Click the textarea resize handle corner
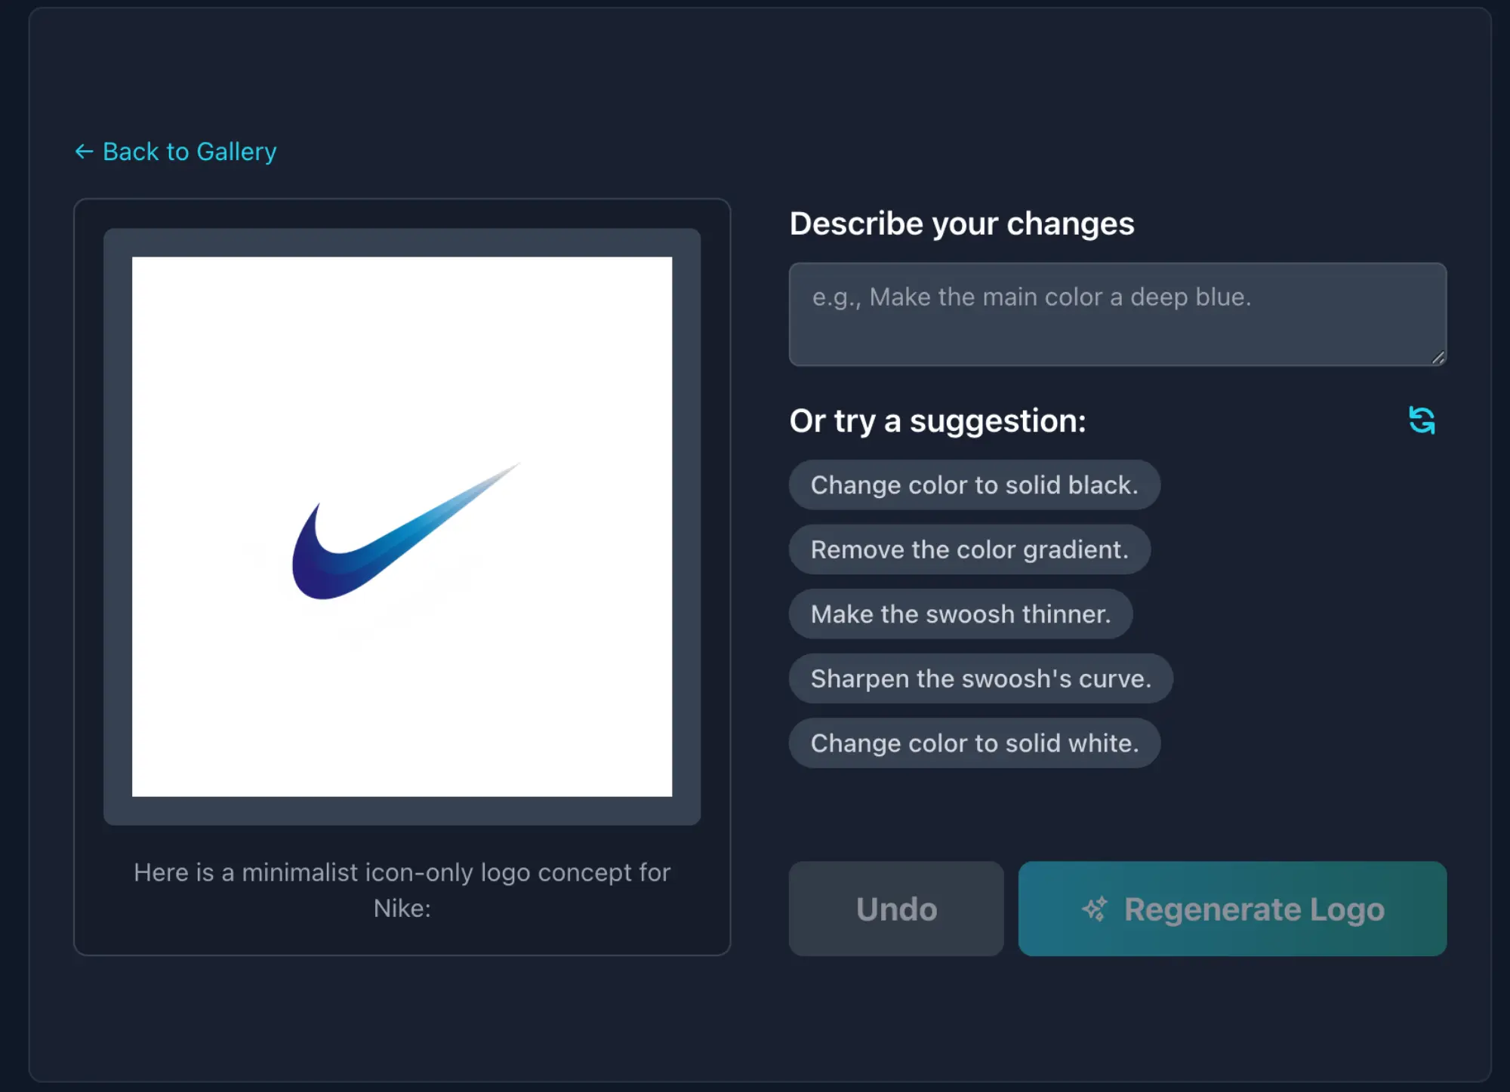Screen dimensions: 1510x1092 1438,358
